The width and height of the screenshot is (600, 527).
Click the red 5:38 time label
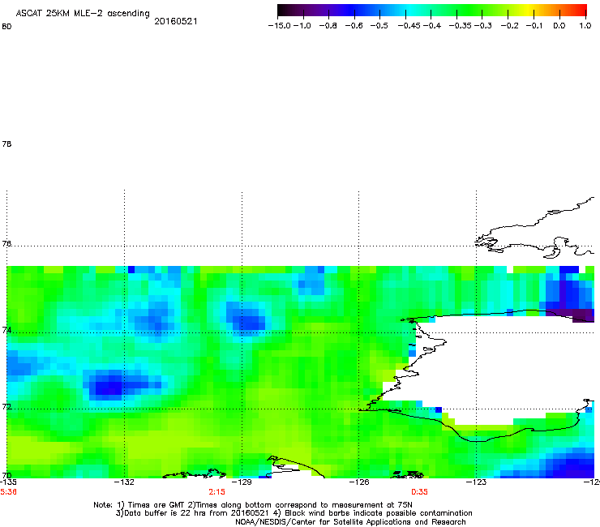(8, 492)
